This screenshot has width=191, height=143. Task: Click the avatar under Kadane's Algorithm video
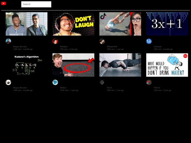(x=8, y=82)
